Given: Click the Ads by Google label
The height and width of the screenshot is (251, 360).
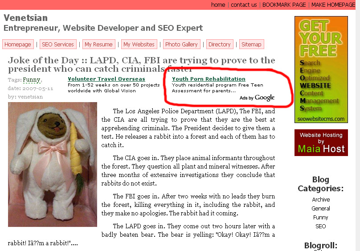Looking at the screenshot, I should 257,98.
